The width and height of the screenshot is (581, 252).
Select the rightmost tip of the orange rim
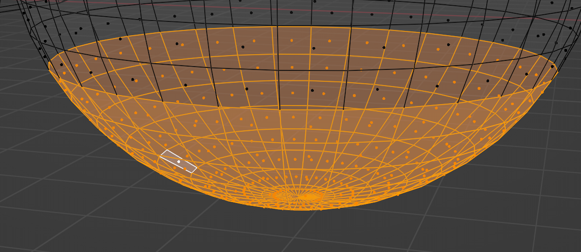click(556, 68)
